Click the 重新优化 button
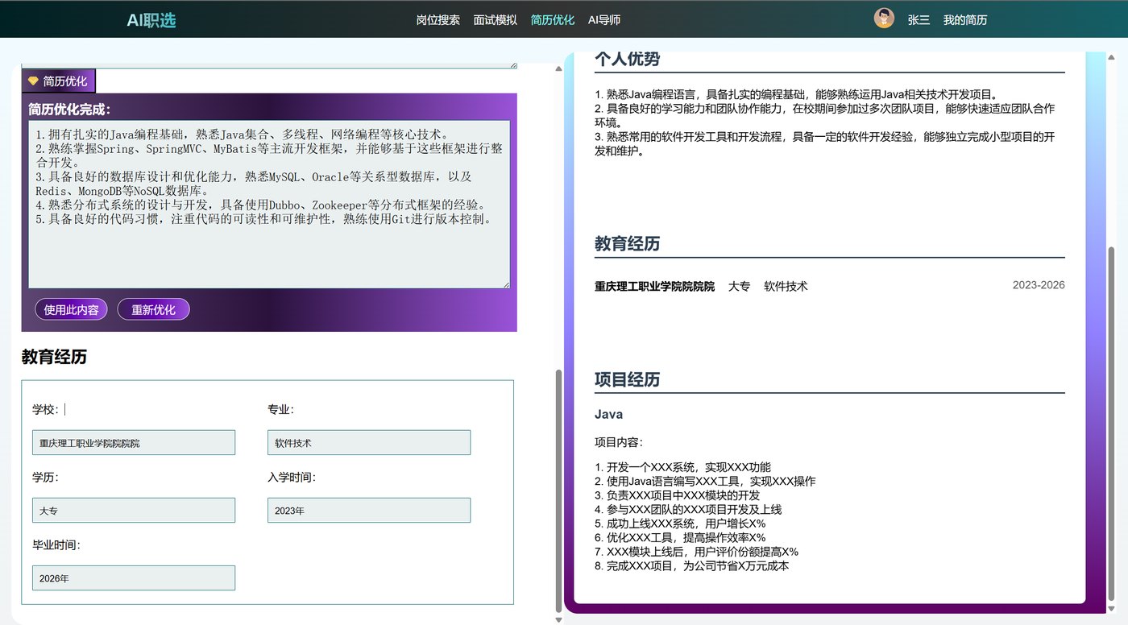This screenshot has height=625, width=1128. [x=153, y=309]
